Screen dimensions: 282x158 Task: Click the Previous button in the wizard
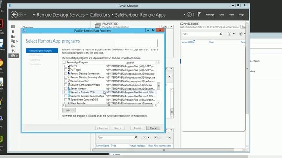pyautogui.click(x=102, y=128)
